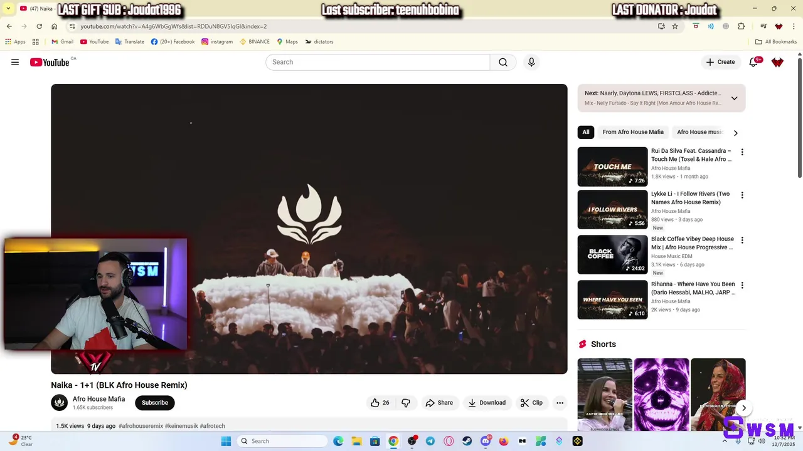The image size is (803, 451).
Task: Open options for I Follow Rivers video
Action: click(x=742, y=195)
